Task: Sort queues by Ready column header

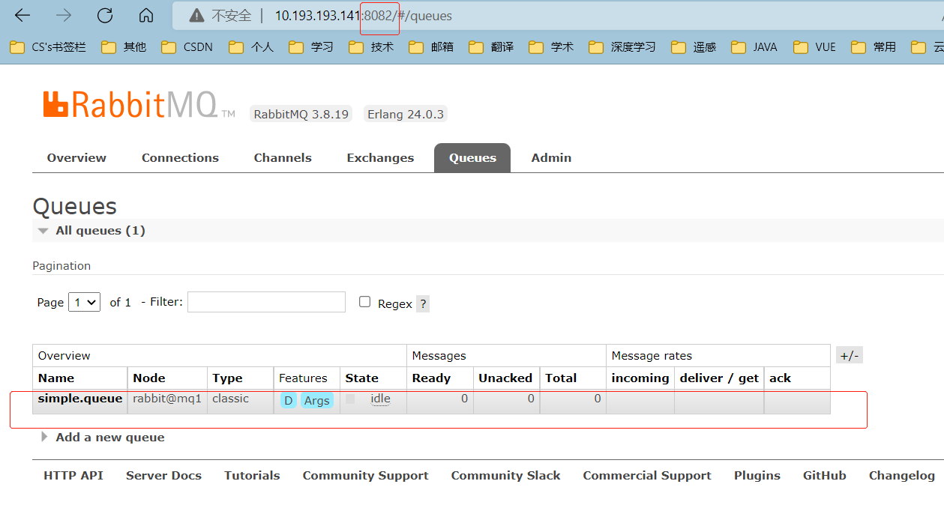Action: tap(431, 378)
